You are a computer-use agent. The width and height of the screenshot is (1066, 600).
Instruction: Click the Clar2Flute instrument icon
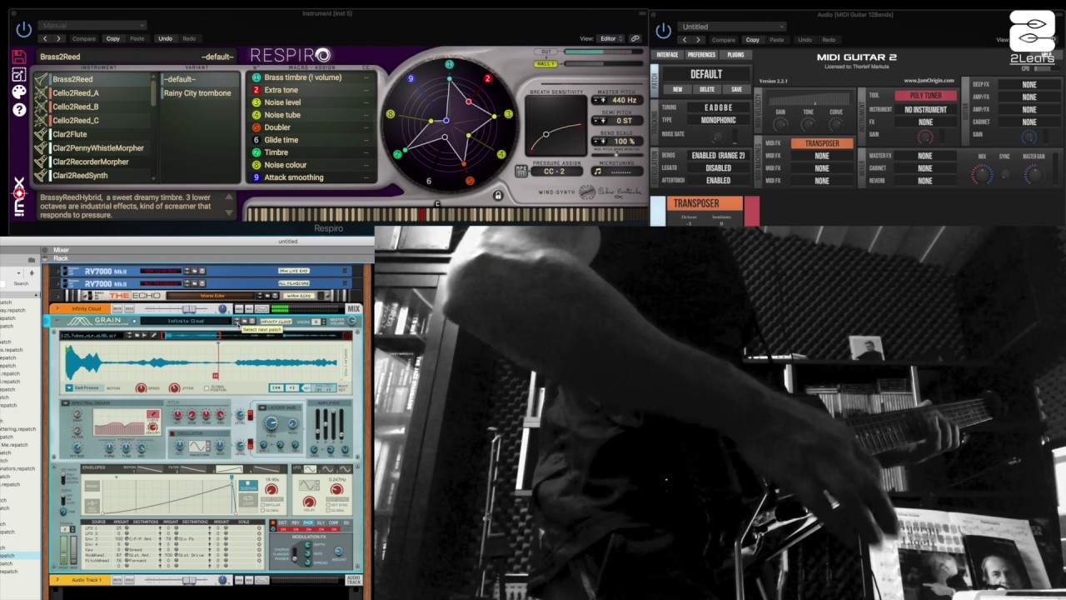point(42,134)
